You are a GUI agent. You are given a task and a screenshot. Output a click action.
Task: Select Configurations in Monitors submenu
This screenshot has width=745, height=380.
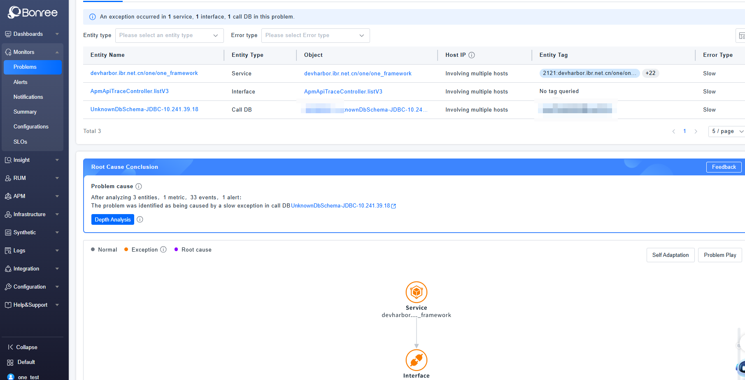(31, 127)
